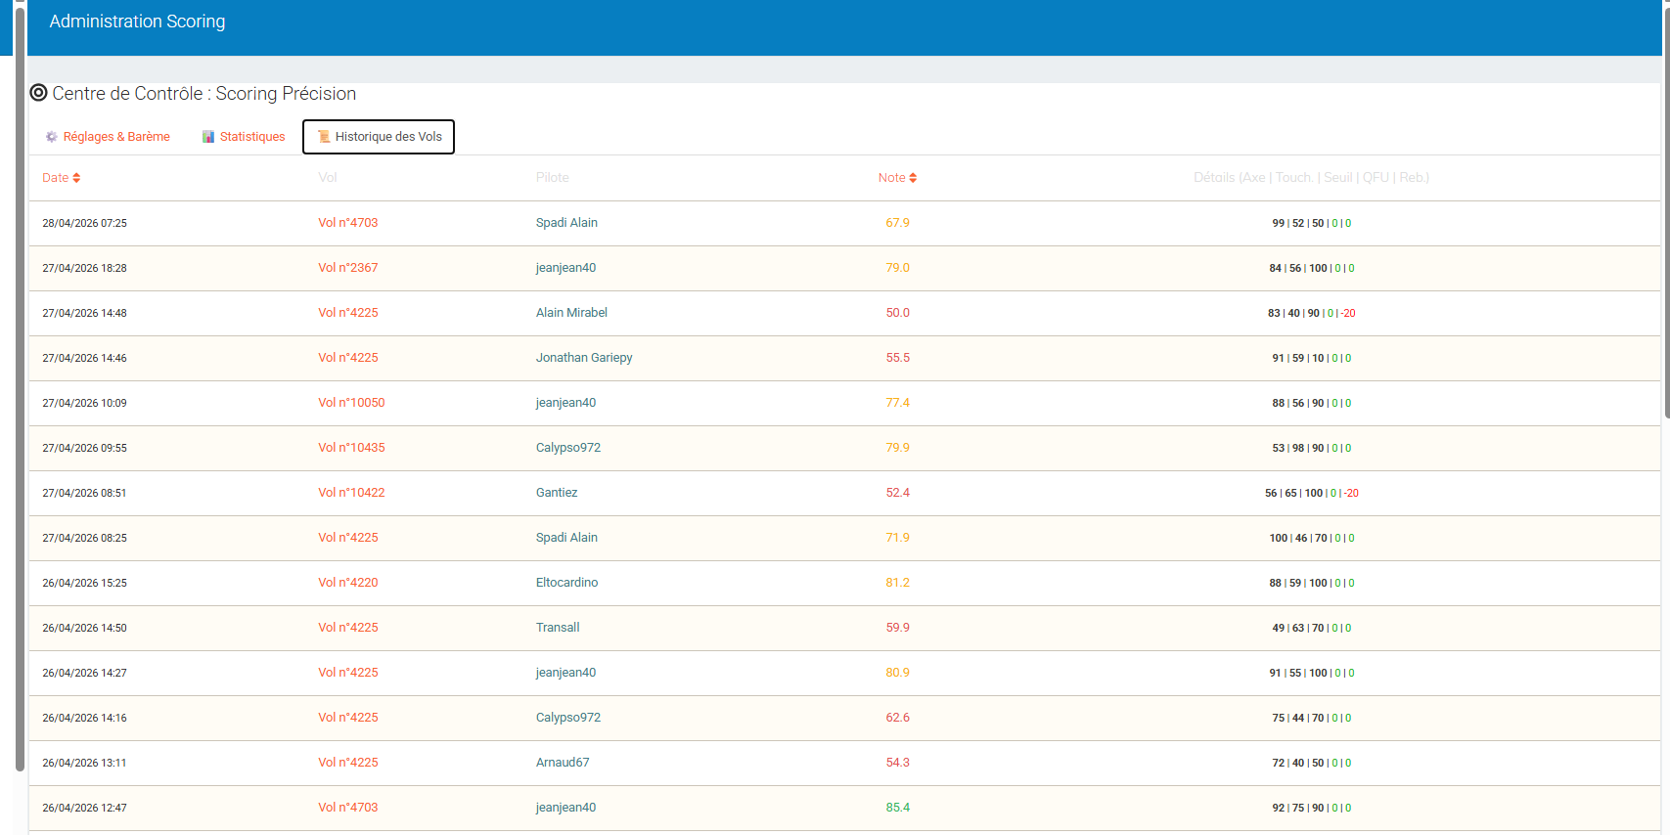Click the score 79.0
The image size is (1670, 835).
tap(897, 268)
